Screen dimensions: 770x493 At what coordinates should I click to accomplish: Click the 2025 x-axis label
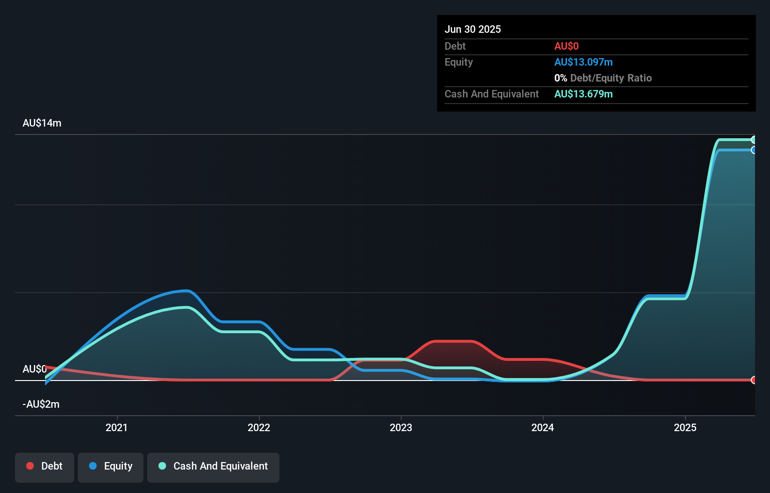point(685,427)
